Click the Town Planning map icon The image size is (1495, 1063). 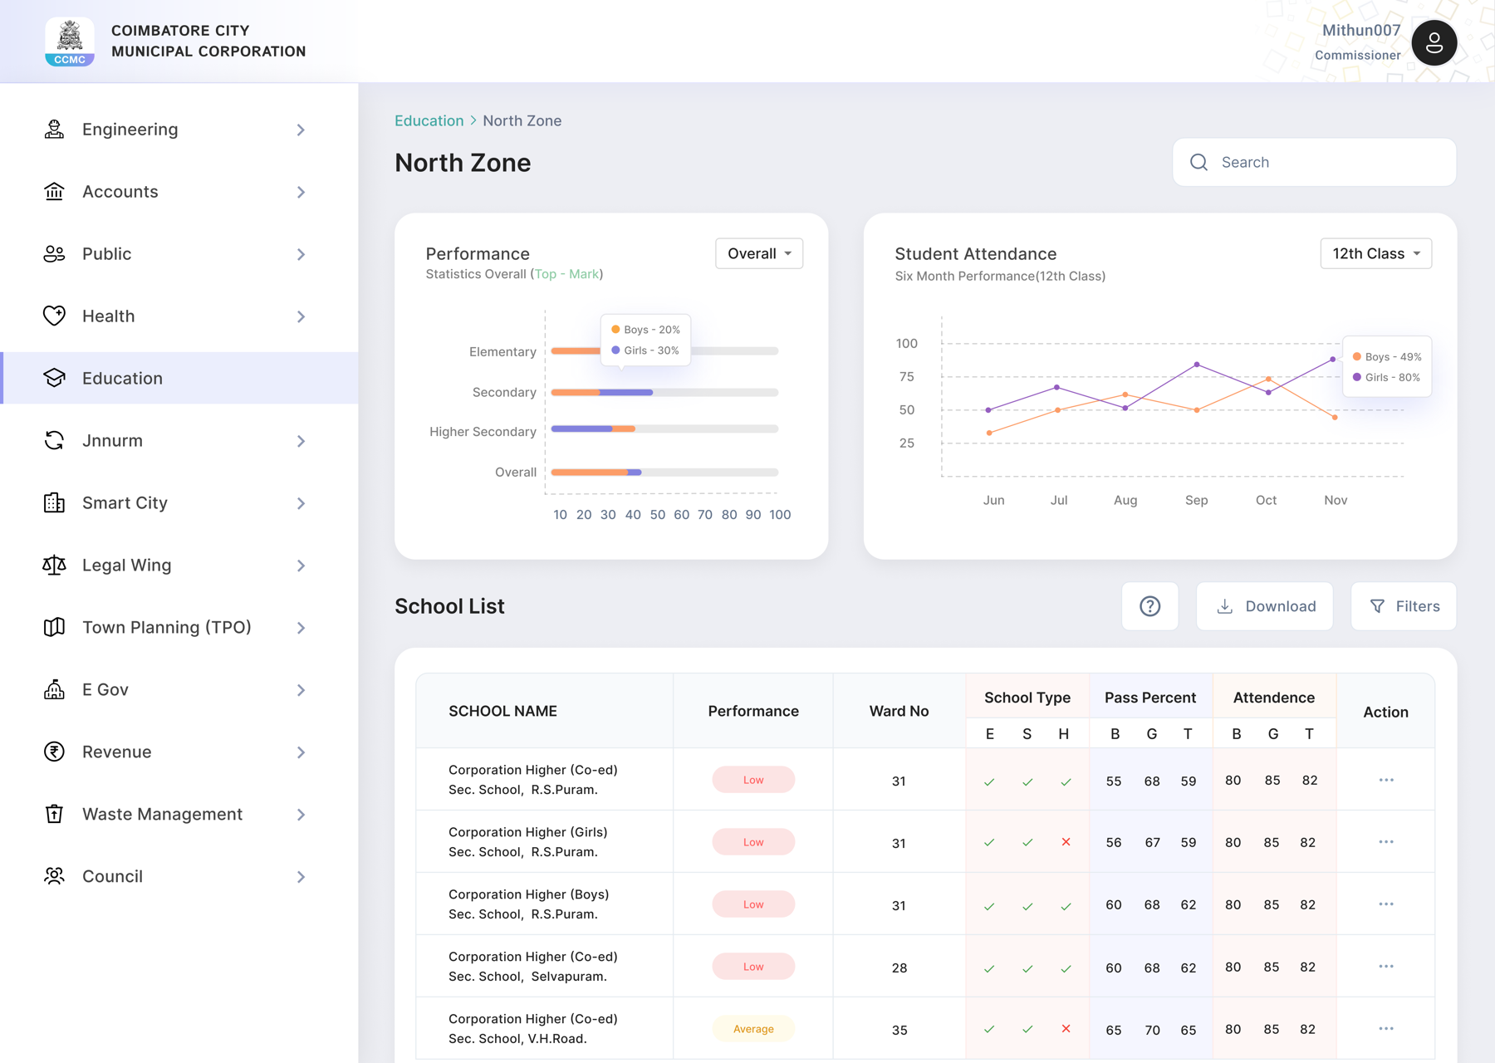tap(54, 628)
